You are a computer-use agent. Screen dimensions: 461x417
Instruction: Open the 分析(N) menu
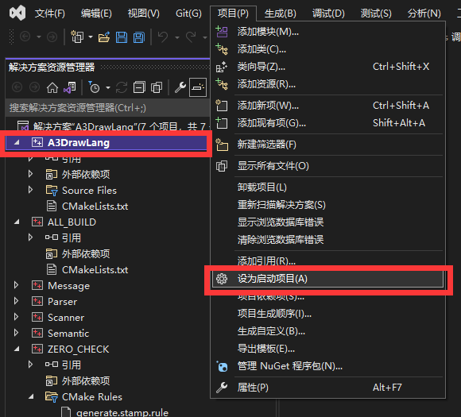(424, 14)
